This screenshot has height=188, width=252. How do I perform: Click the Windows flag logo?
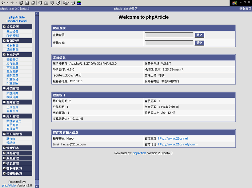point(234,3)
